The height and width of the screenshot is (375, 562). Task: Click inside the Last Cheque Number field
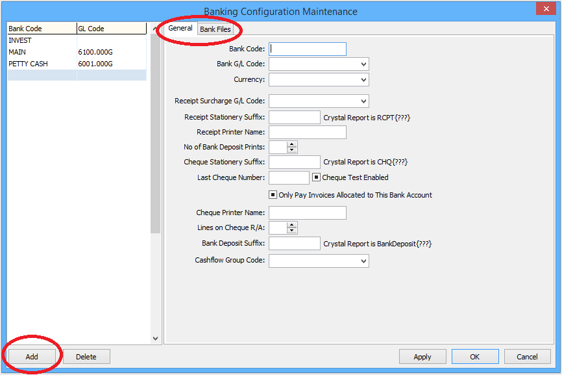point(289,177)
